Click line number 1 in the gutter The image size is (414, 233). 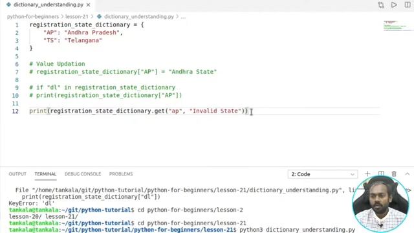[17, 25]
